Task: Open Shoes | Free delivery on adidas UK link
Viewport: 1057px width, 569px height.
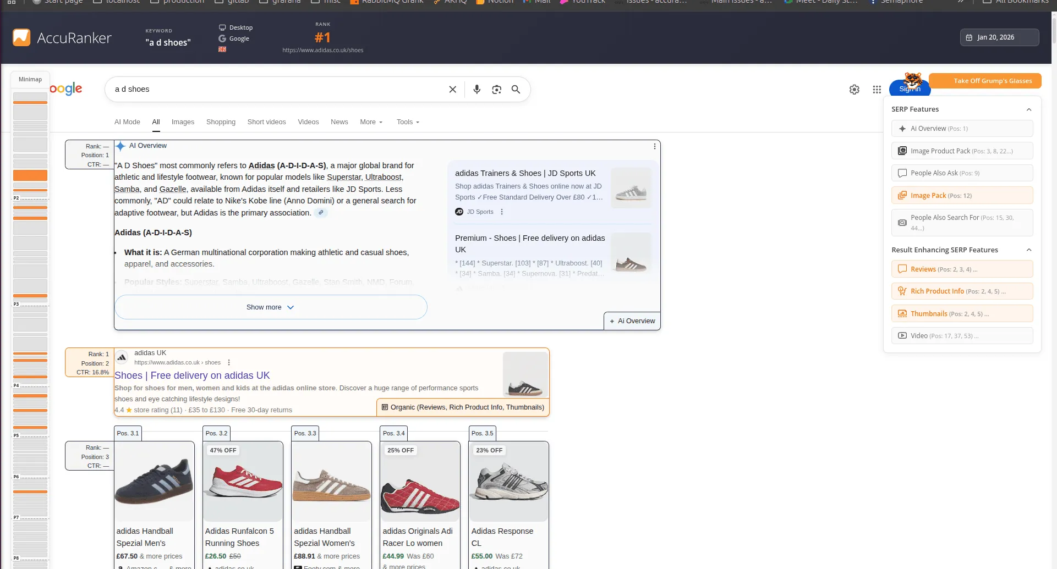Action: point(192,375)
